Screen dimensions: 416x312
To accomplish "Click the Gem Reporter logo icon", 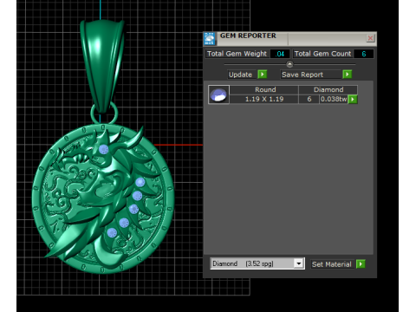I will (x=210, y=39).
